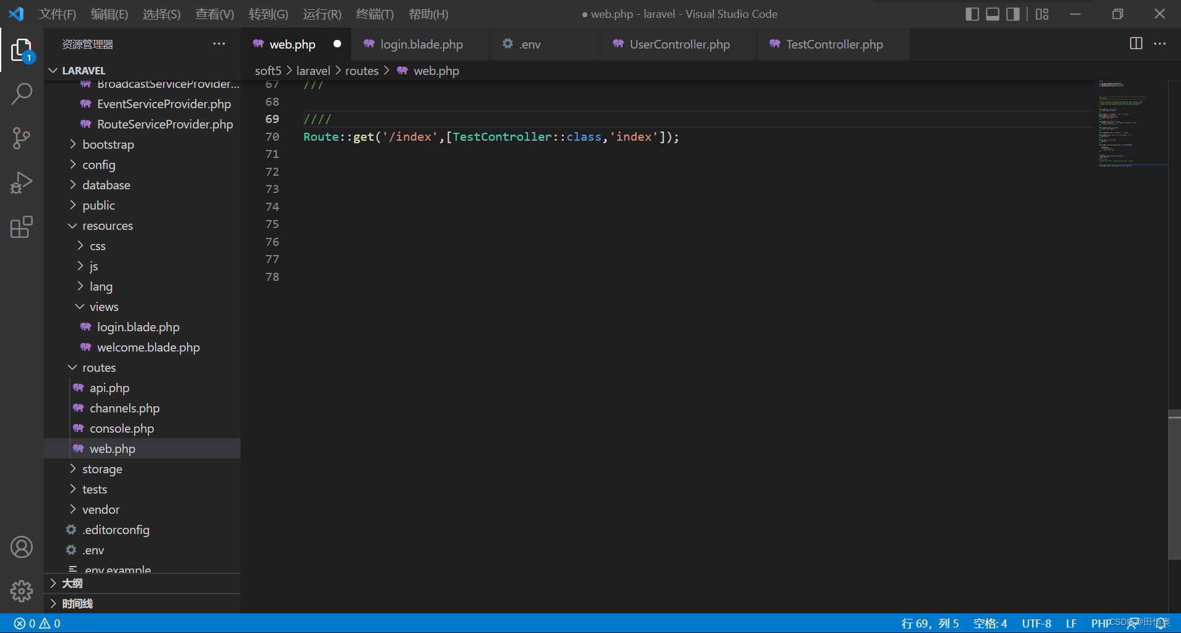This screenshot has height=633, width=1181.
Task: Open api.php in file tree
Action: (x=142, y=388)
